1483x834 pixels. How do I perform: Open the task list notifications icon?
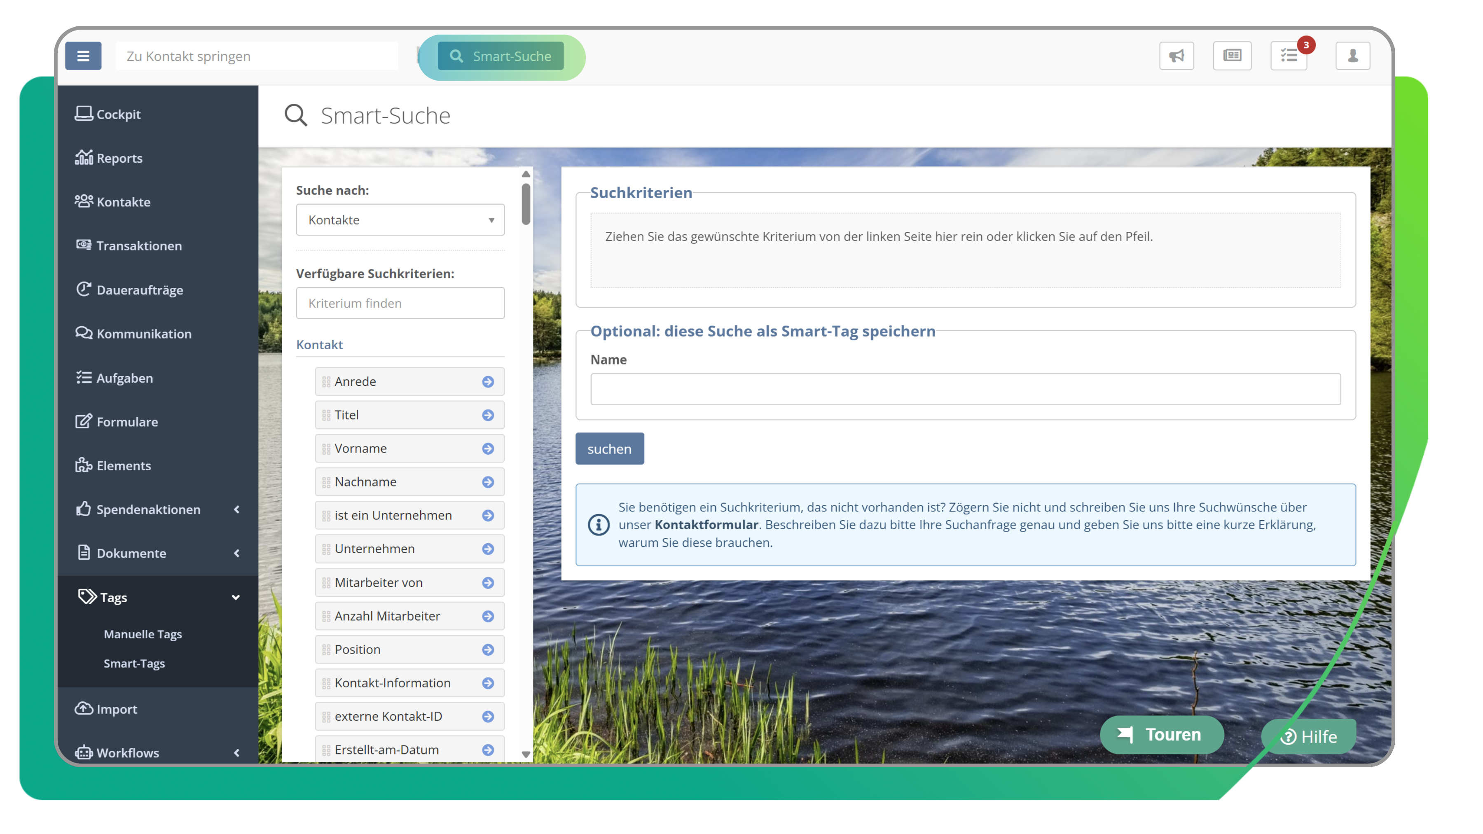pyautogui.click(x=1289, y=56)
